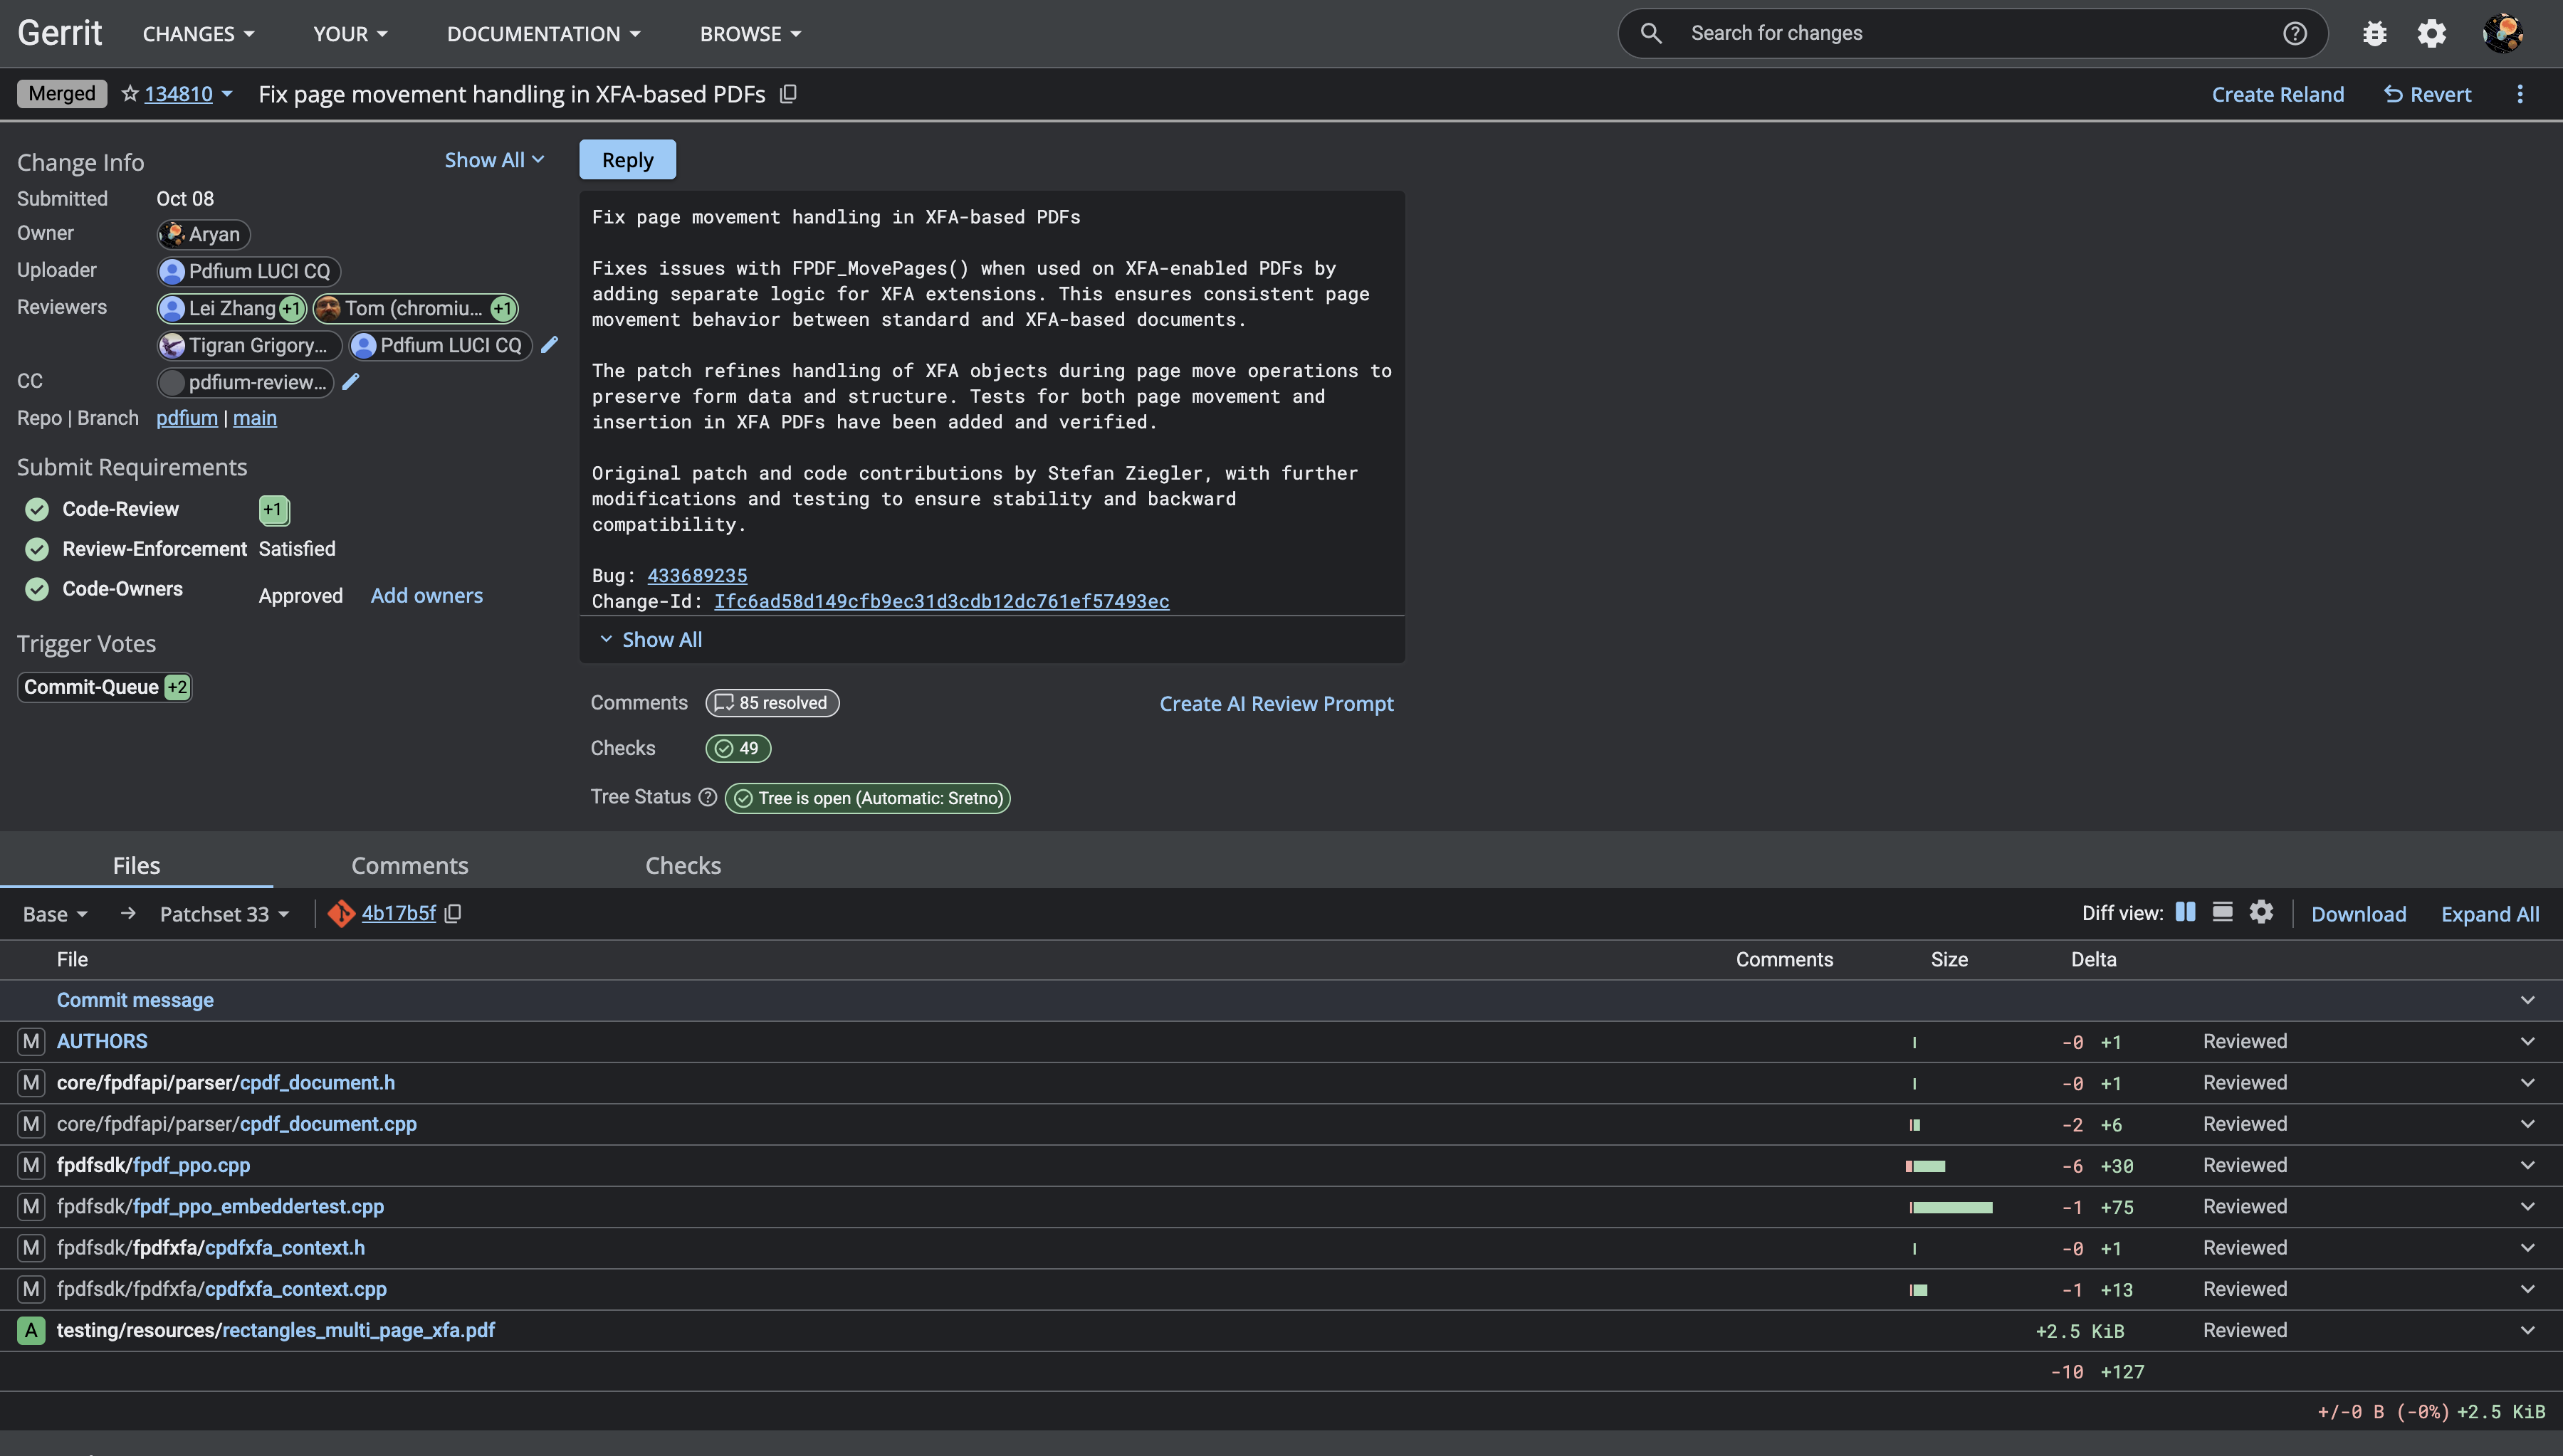Switch to the Checks tab
This screenshot has height=1456, width=2563.
pos(682,866)
